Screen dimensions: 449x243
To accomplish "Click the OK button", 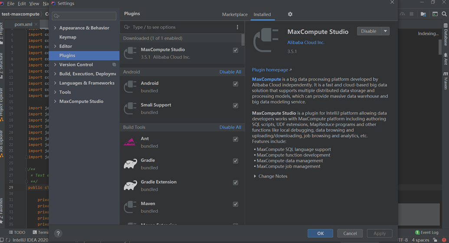I will 321,233.
